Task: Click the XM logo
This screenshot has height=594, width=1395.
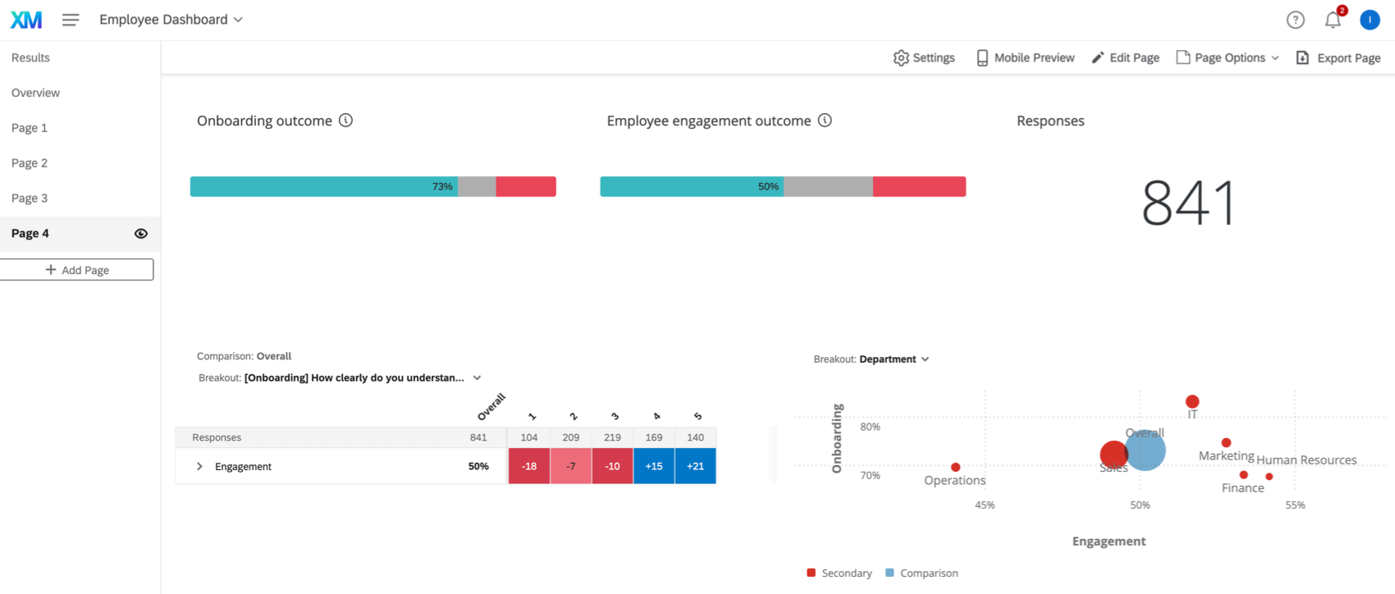Action: [x=25, y=19]
